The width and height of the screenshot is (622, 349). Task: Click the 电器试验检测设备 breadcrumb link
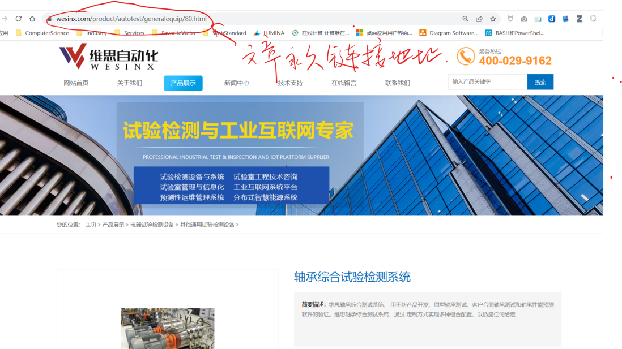(x=152, y=225)
